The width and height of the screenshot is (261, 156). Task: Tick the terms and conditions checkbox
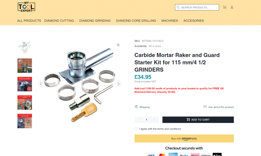[x=136, y=129]
